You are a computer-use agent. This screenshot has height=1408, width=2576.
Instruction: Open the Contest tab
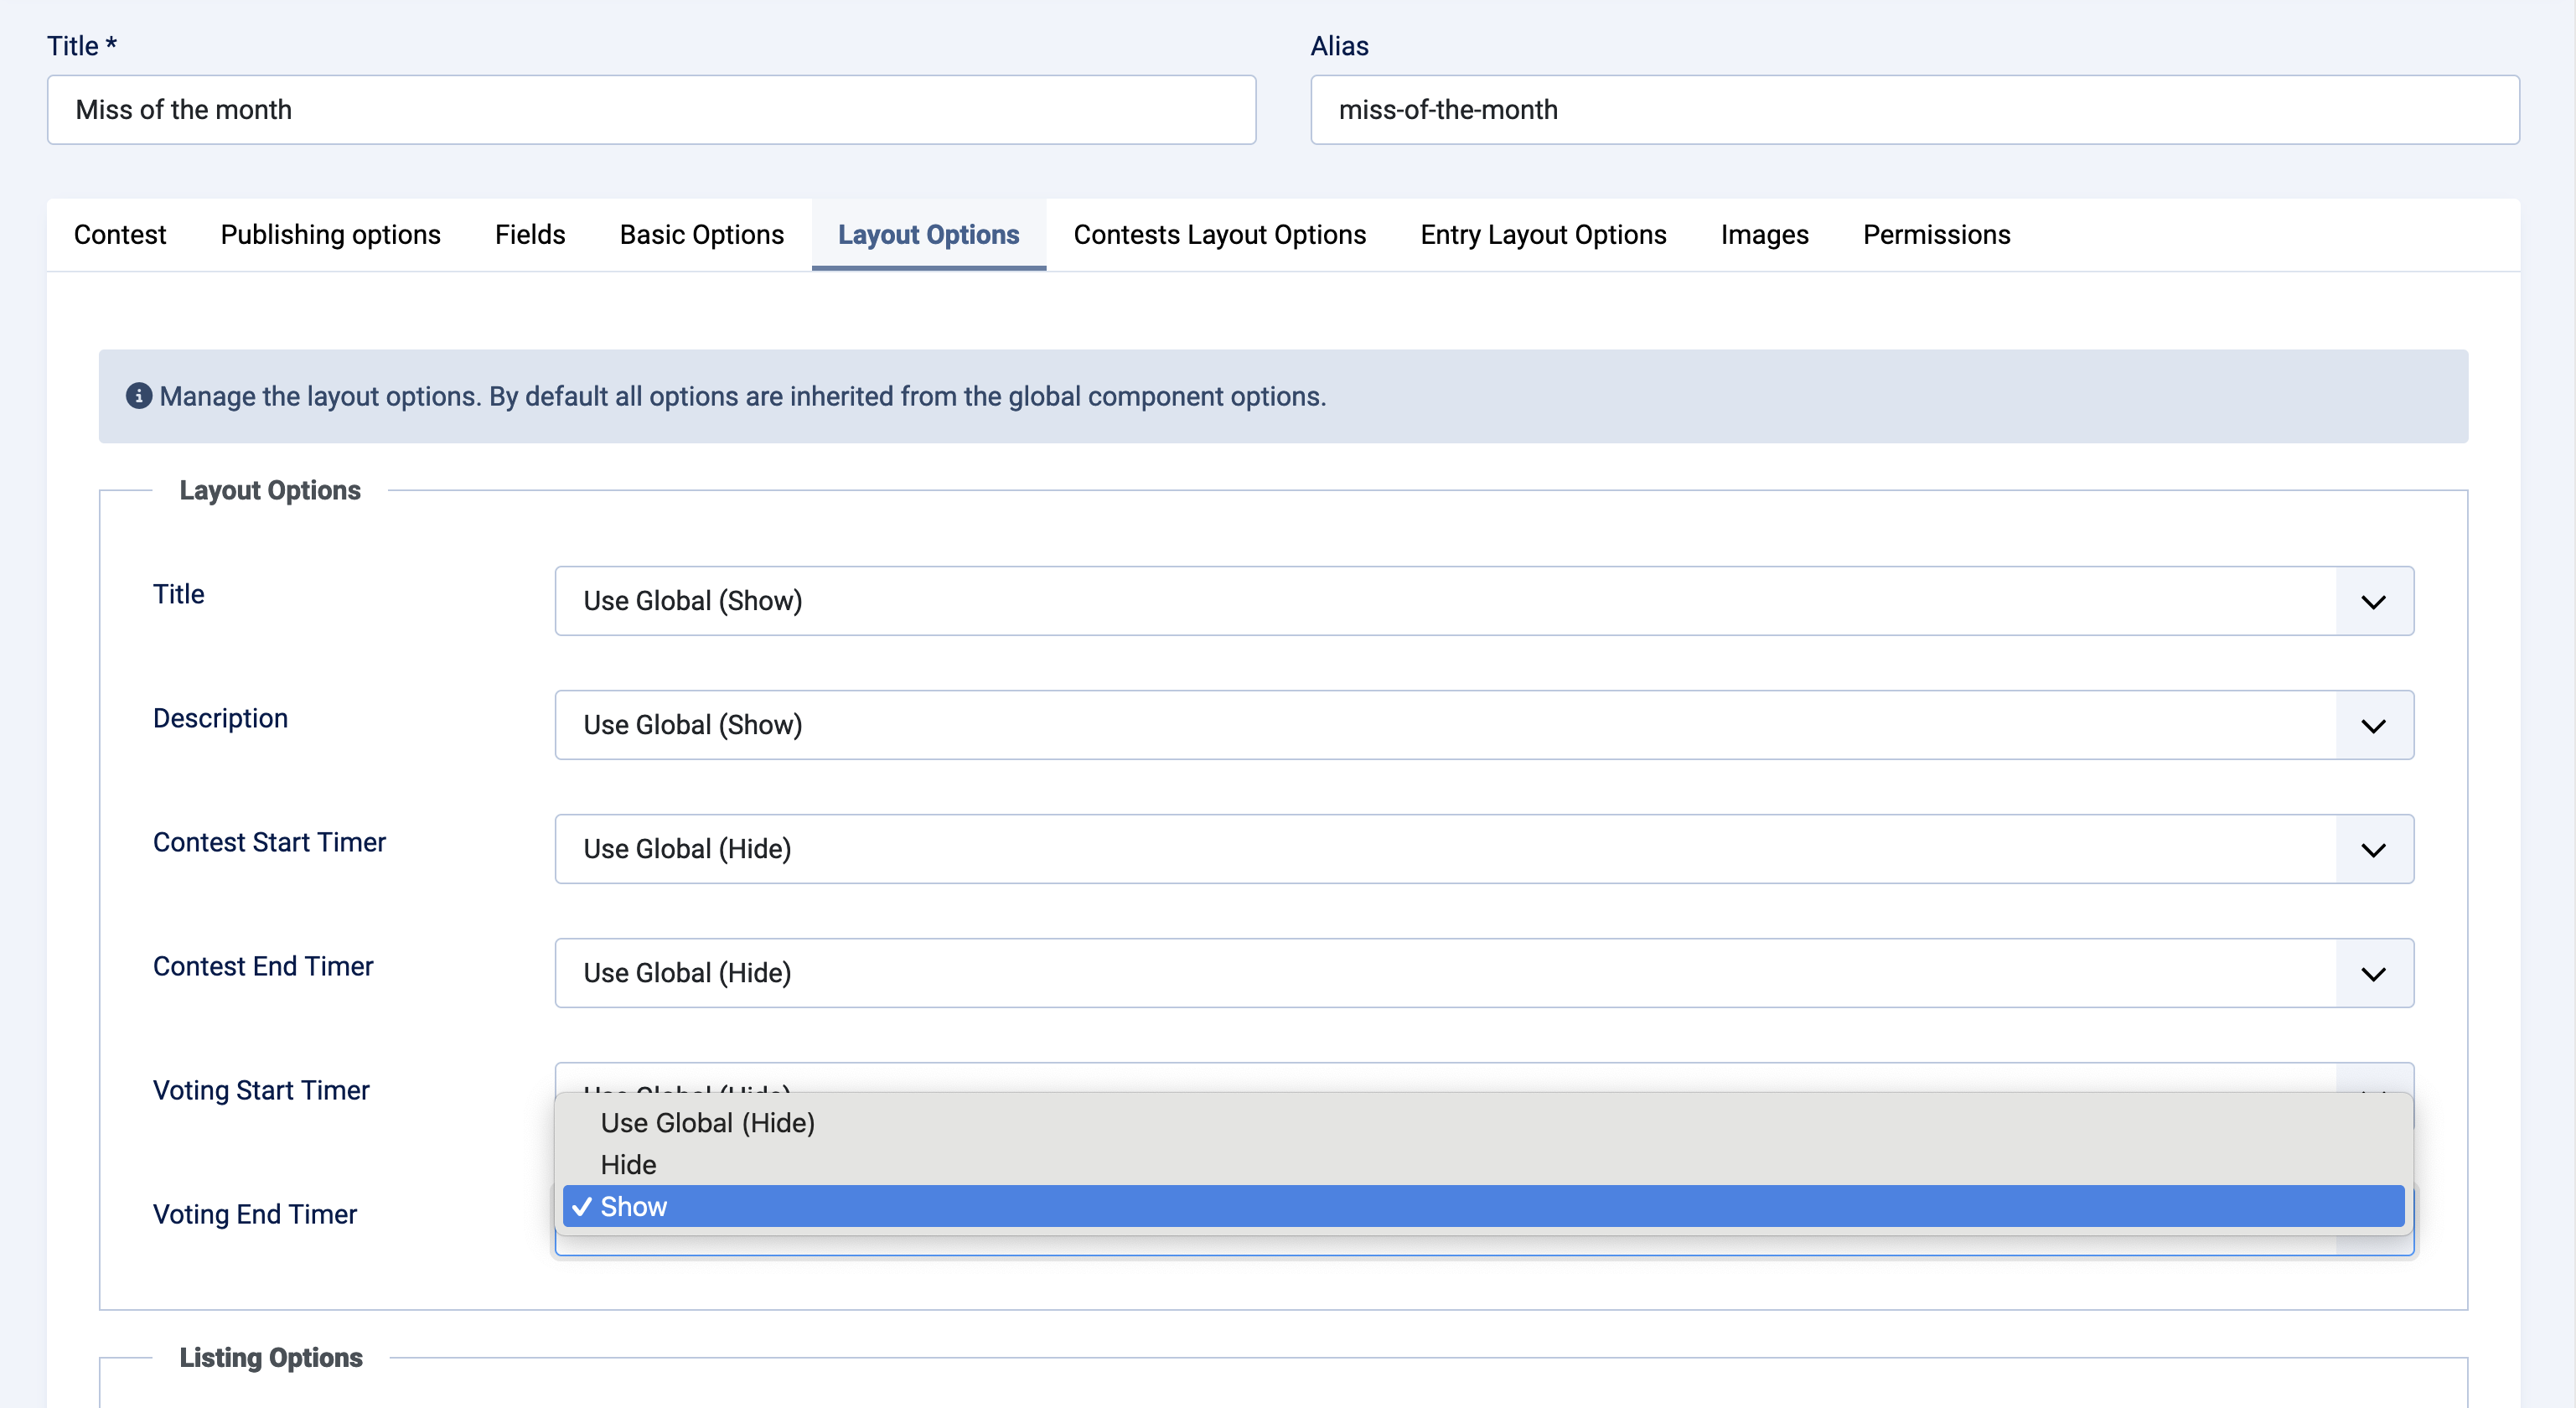click(x=120, y=234)
